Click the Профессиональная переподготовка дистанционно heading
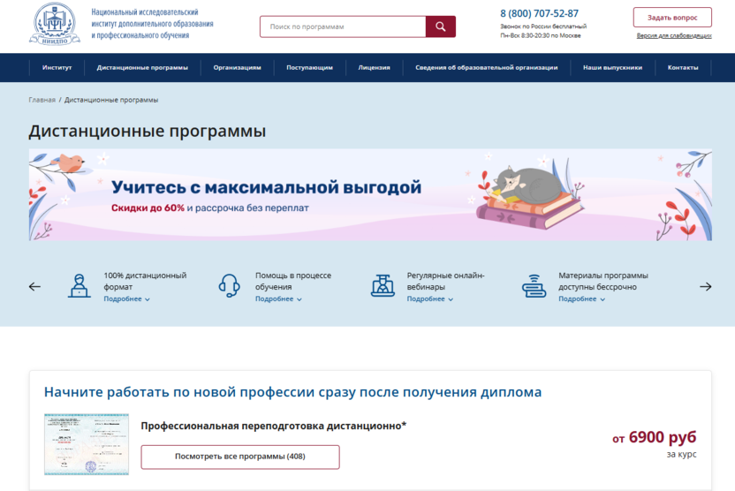The height and width of the screenshot is (491, 735). pos(273,426)
